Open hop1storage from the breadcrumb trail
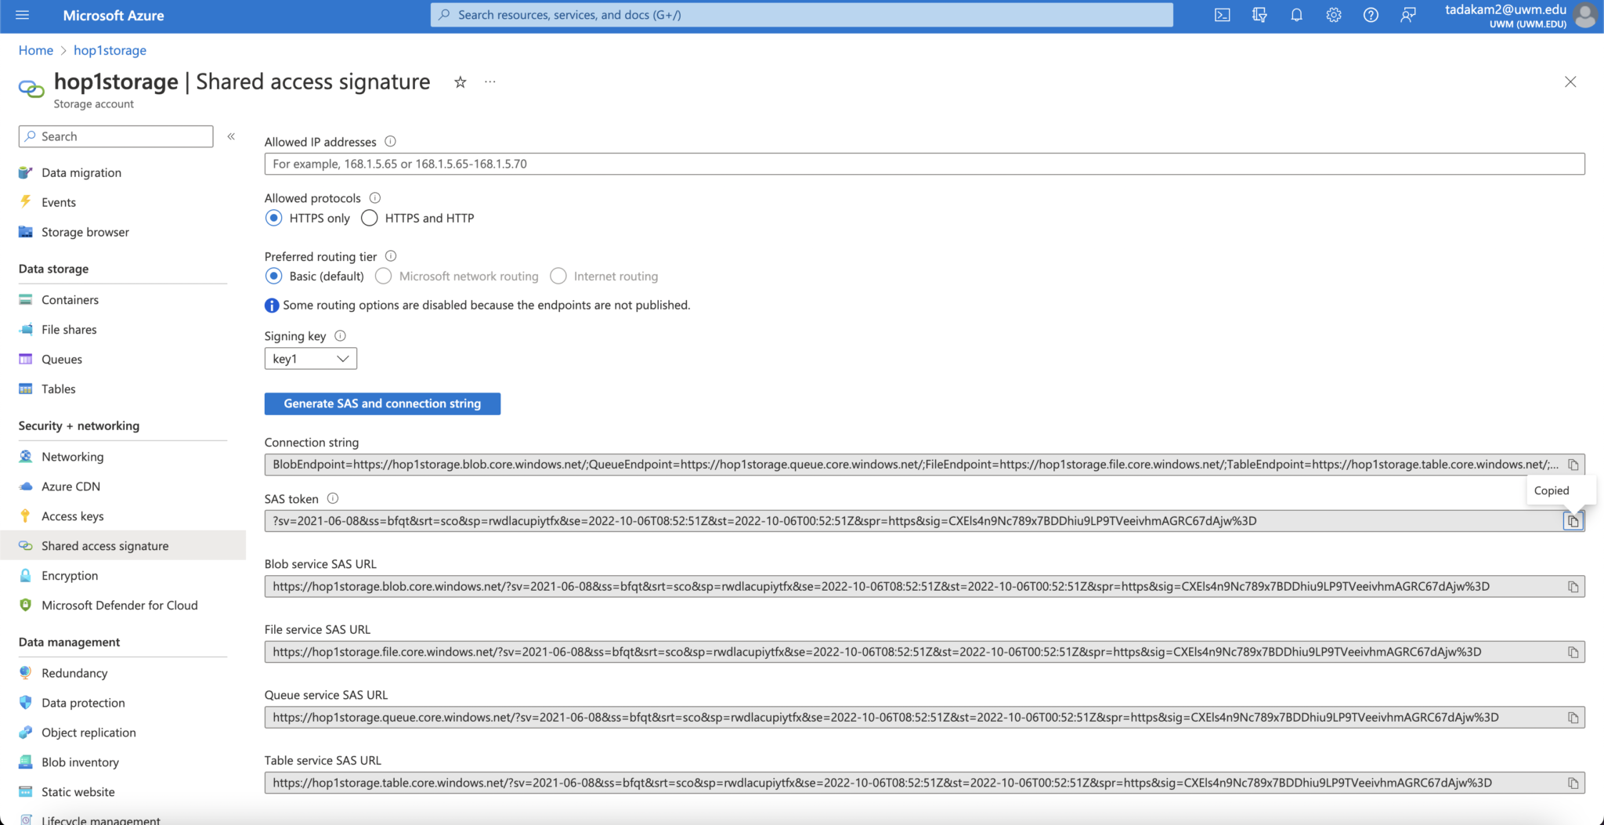Screen dimensions: 1604x825 point(109,49)
